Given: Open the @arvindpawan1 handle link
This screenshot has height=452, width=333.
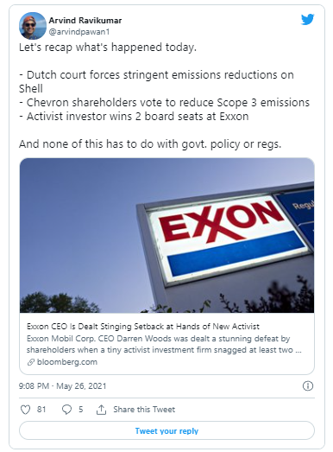Looking at the screenshot, I should (x=79, y=32).
